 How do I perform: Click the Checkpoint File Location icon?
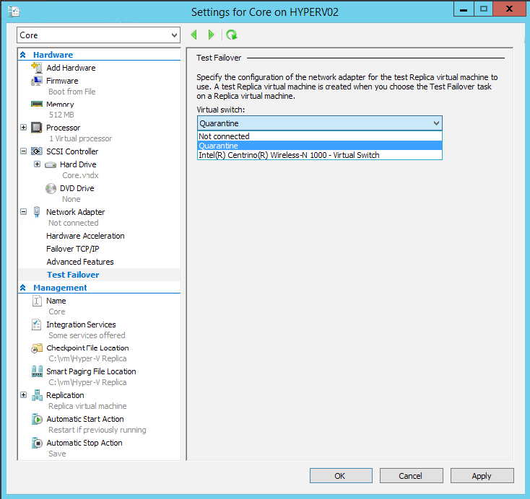tap(37, 348)
